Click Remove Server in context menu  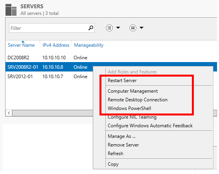(x=123, y=145)
